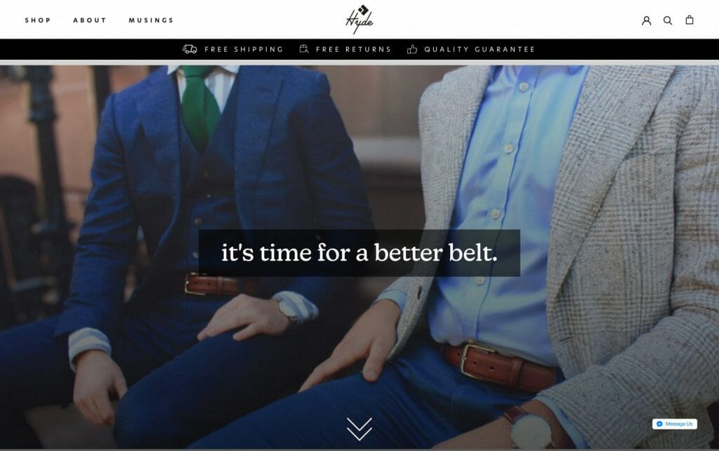This screenshot has width=719, height=451.
Task: Click the Hyde logo
Action: pos(359,19)
